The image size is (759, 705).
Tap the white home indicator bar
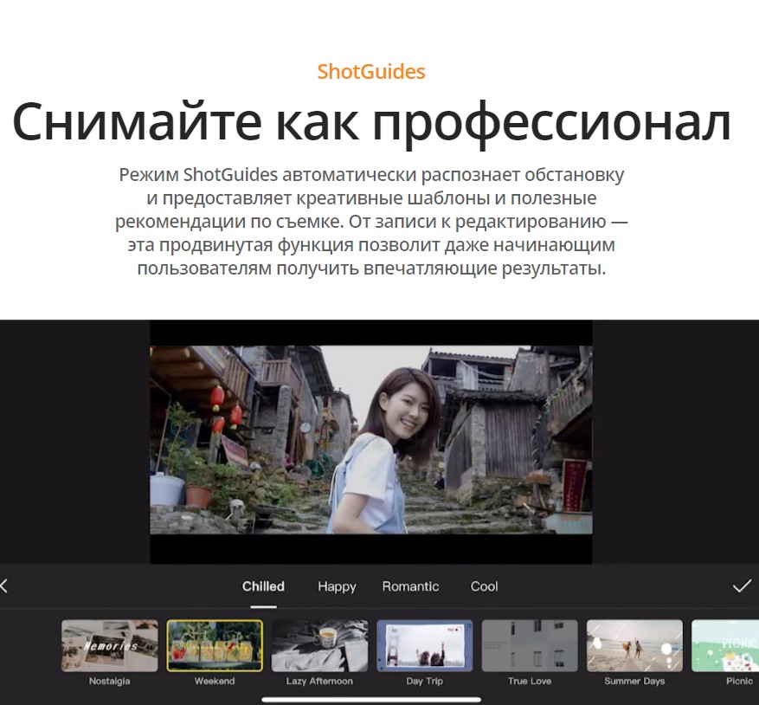(371, 699)
